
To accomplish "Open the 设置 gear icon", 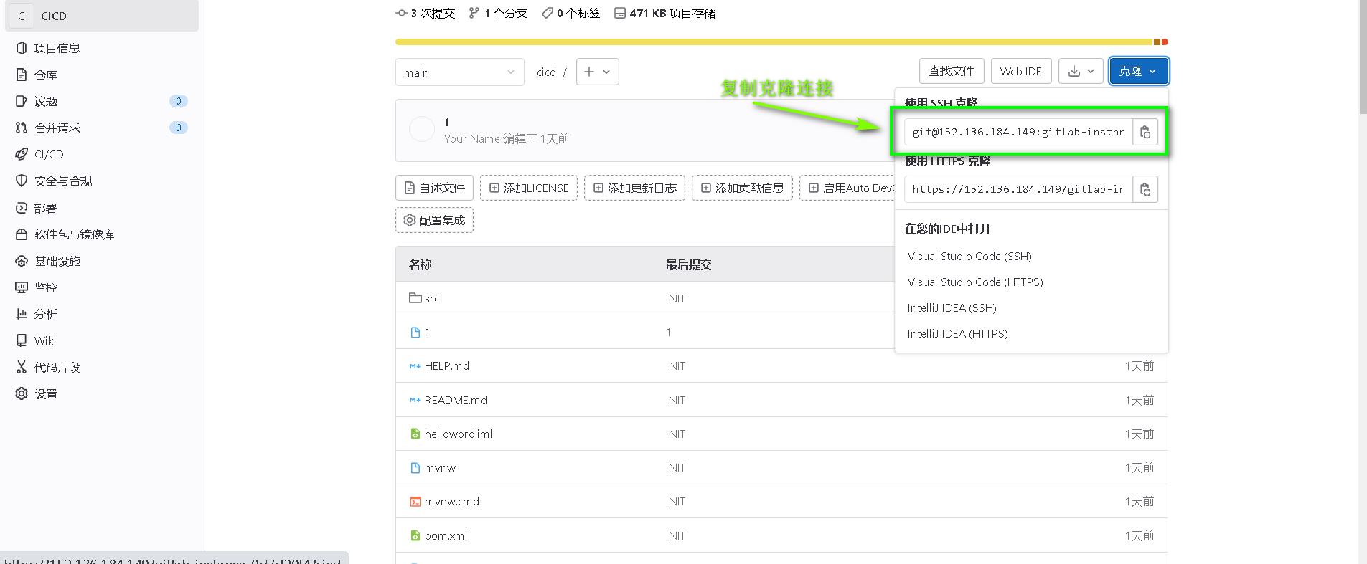I will (22, 393).
